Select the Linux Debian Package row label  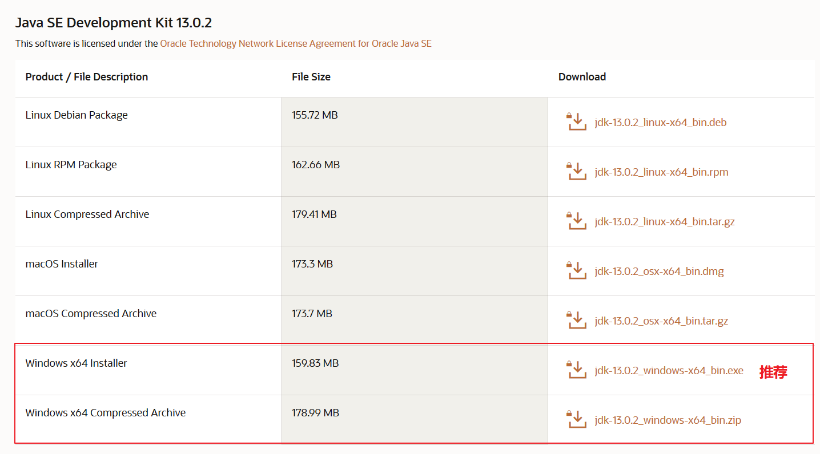pos(77,115)
